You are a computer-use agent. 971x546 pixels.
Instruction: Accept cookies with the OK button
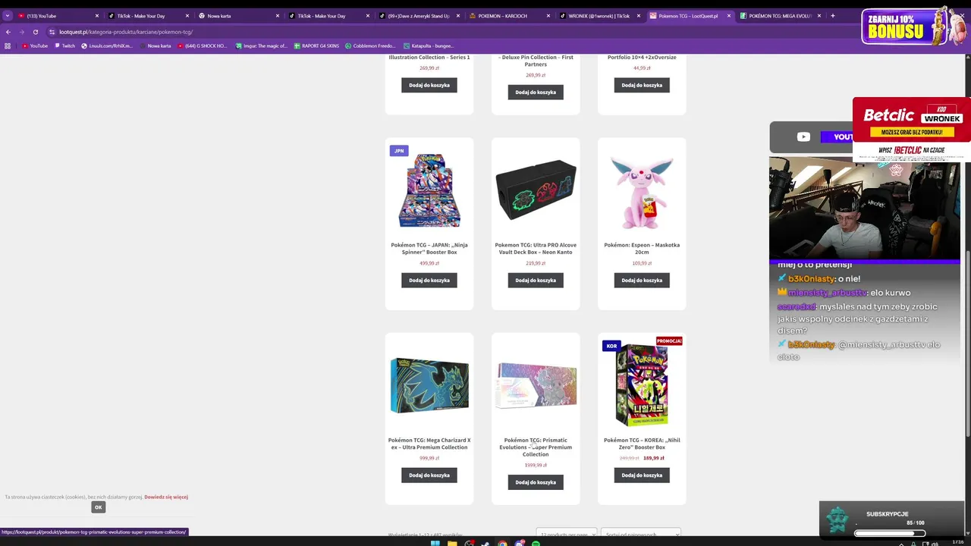click(98, 507)
